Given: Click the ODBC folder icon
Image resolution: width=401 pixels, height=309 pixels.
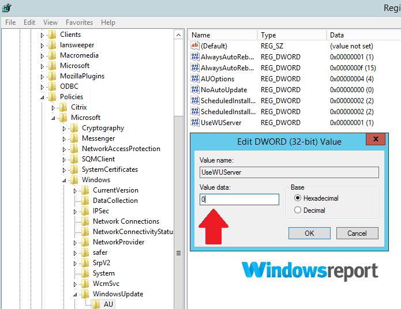Looking at the screenshot, I should tap(53, 86).
